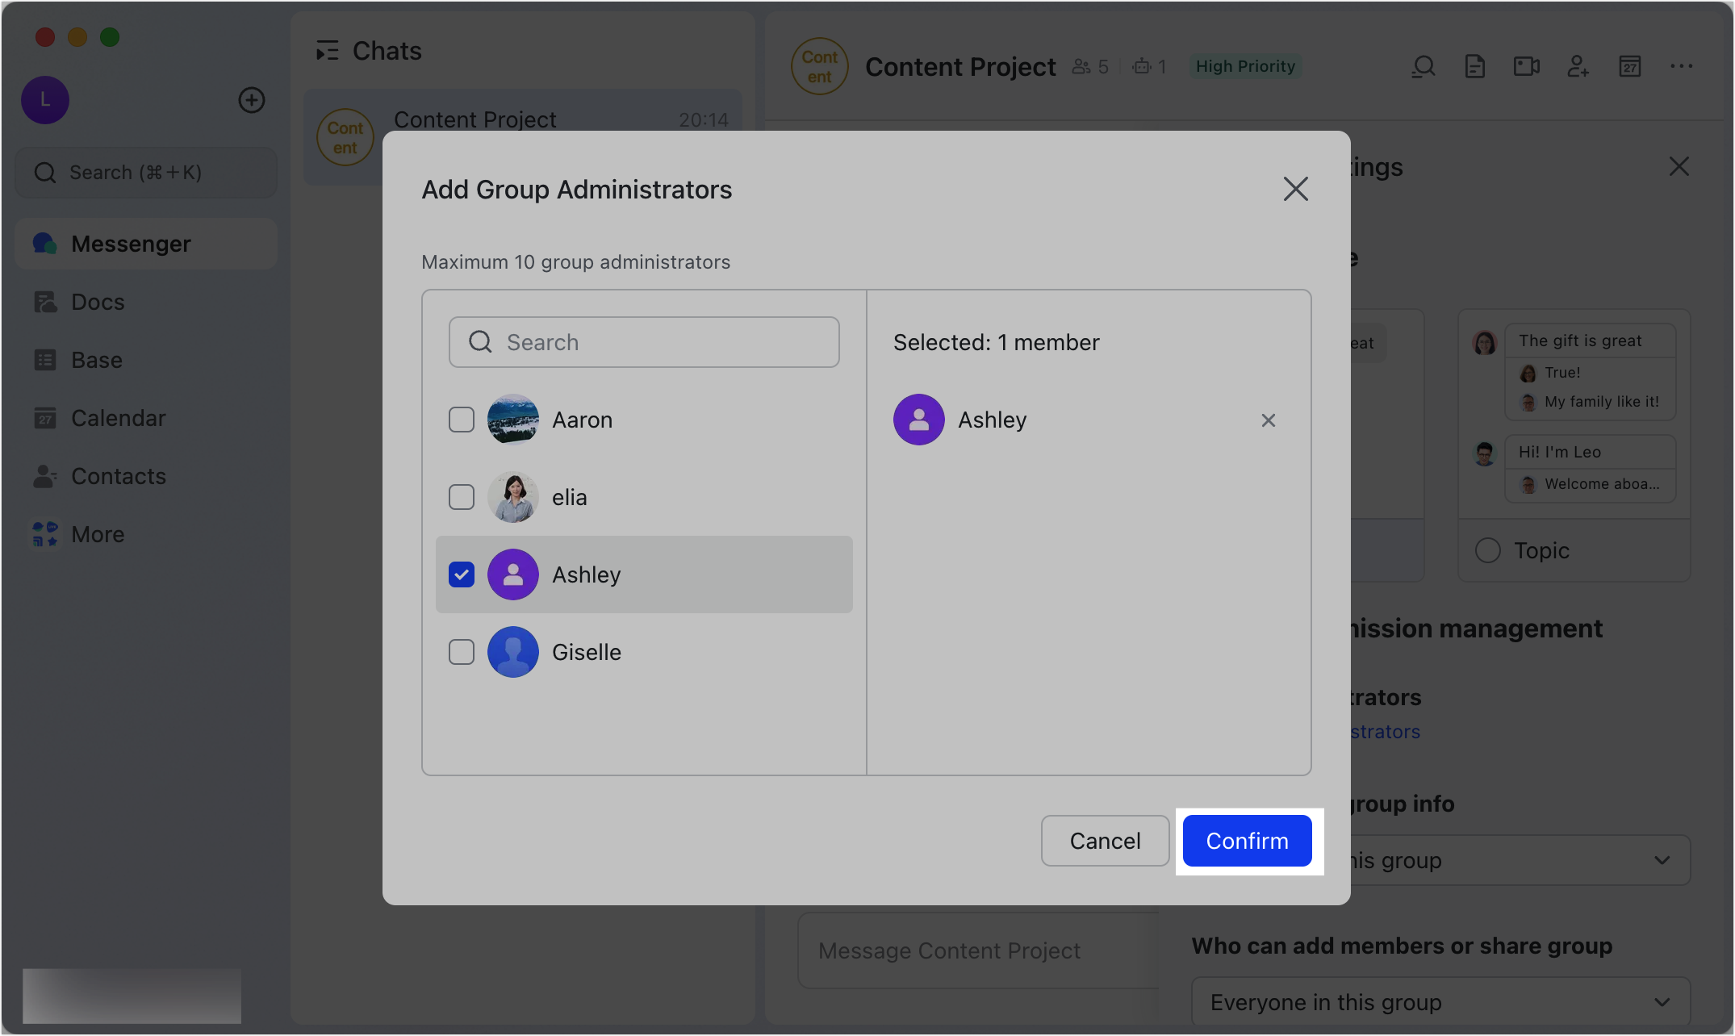Viewport: 1735px width, 1036px height.
Task: Select the Topic radio button
Action: coord(1487,549)
